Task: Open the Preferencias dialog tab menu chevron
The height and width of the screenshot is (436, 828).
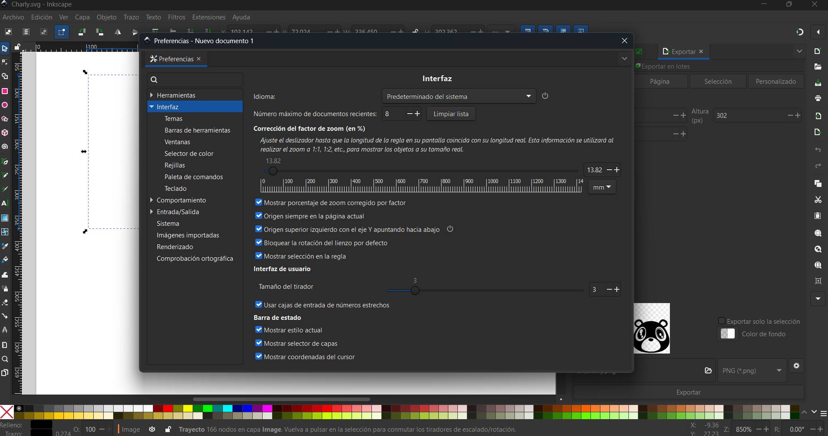Action: [x=624, y=59]
